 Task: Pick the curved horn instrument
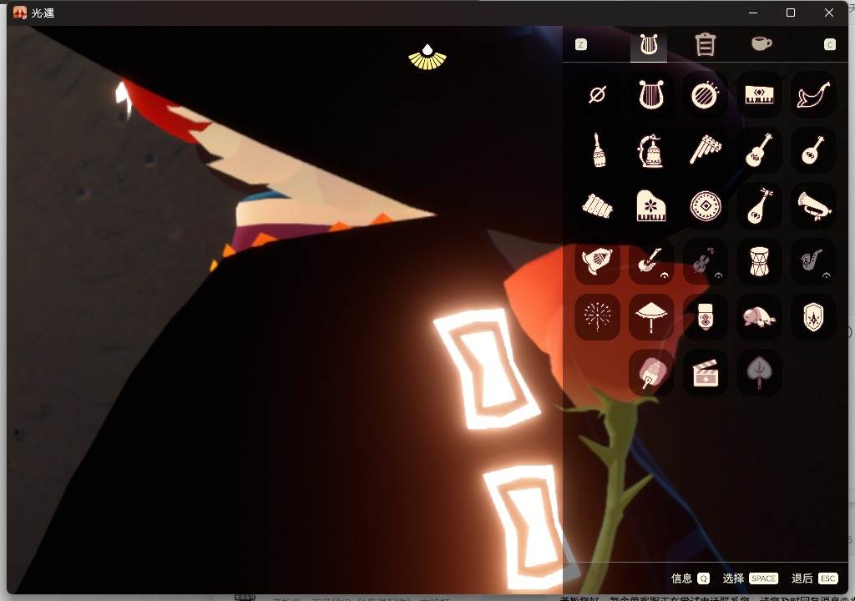pyautogui.click(x=813, y=94)
